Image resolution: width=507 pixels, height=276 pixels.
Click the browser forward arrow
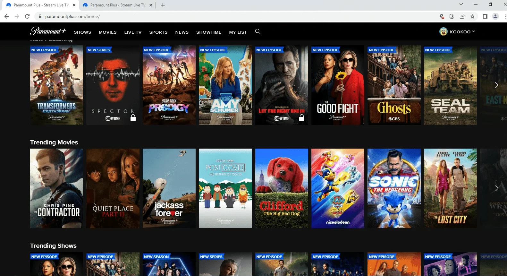pos(17,16)
